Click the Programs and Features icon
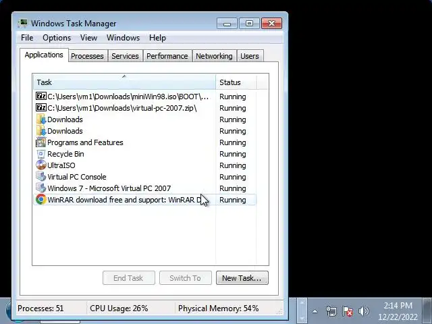The width and height of the screenshot is (432, 324). [x=41, y=142]
